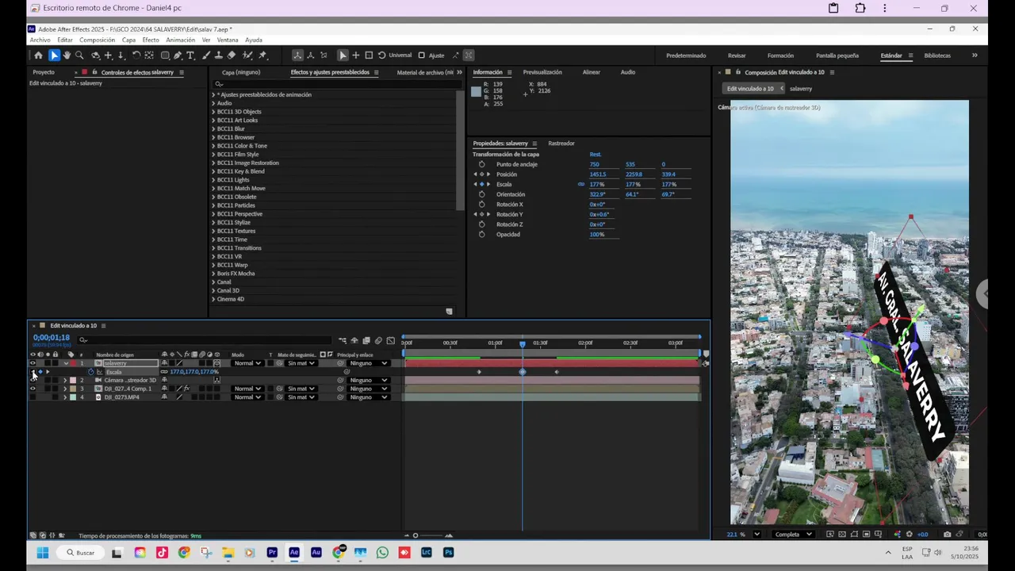This screenshot has height=571, width=1015.
Task: Open the Efecto menu
Action: coord(151,40)
